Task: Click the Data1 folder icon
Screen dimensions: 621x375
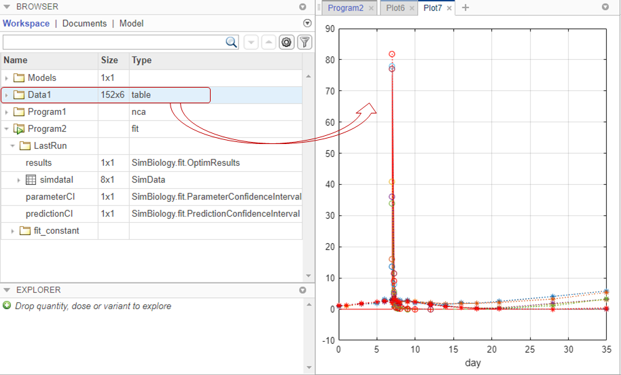Action: [x=19, y=94]
